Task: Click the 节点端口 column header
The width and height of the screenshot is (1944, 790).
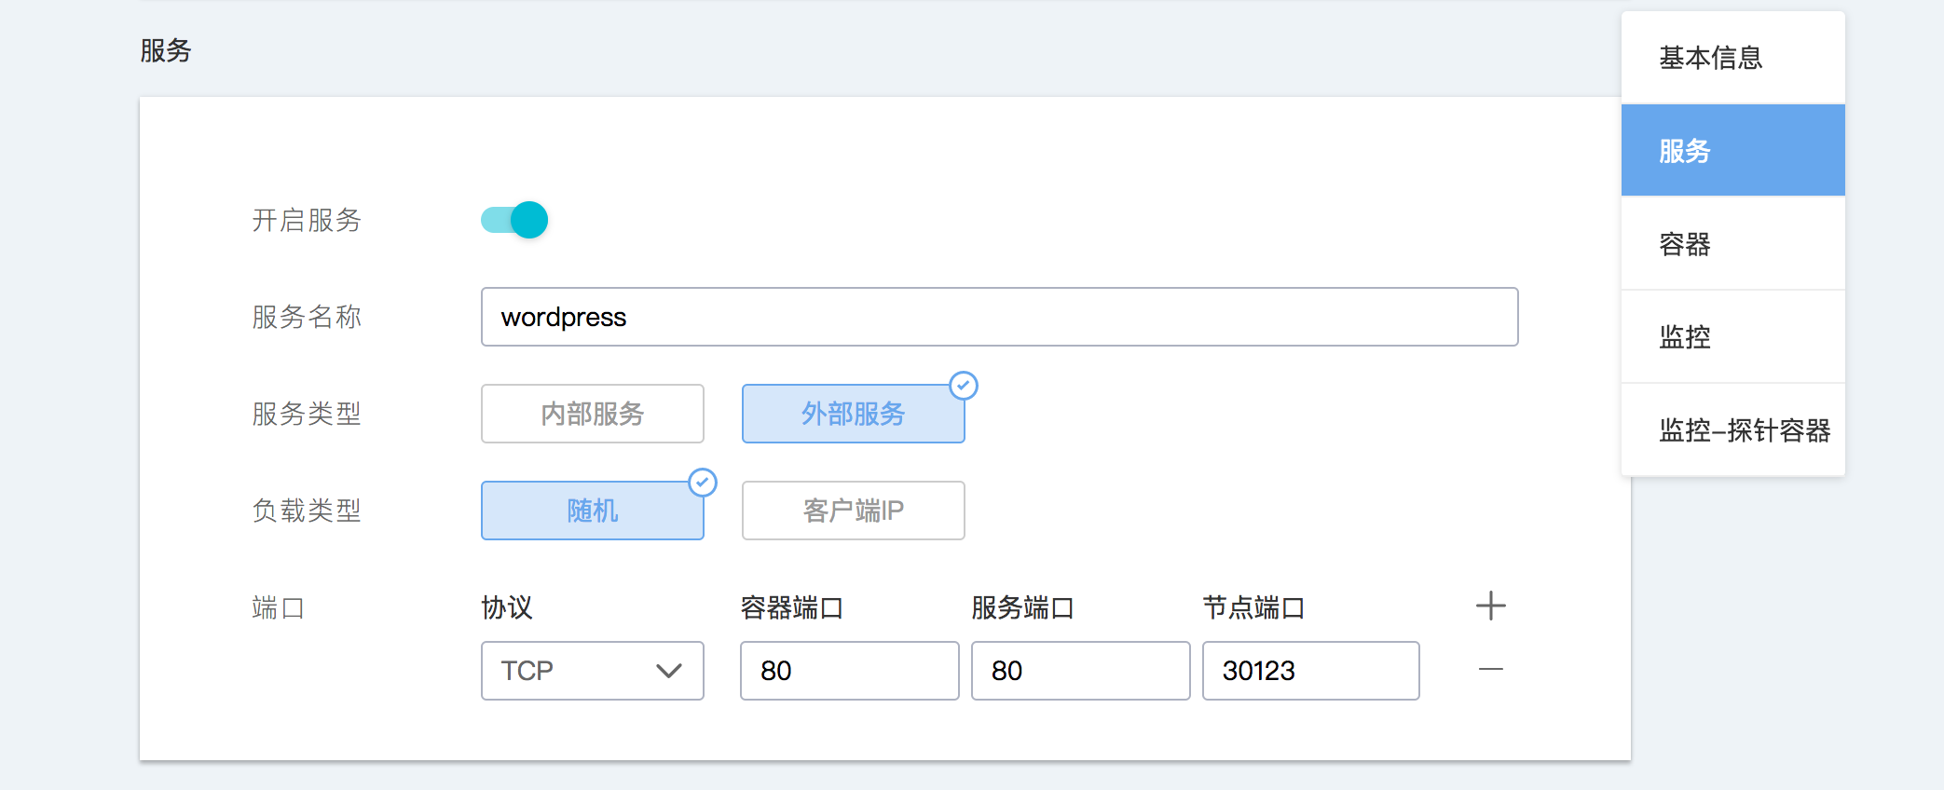Action: click(1254, 608)
